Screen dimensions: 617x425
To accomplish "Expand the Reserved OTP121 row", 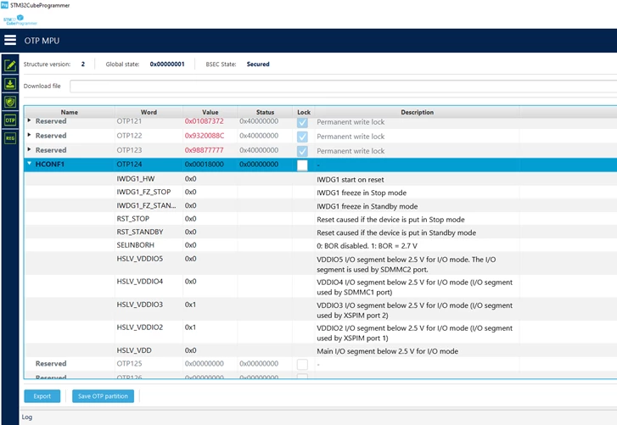I will click(29, 120).
